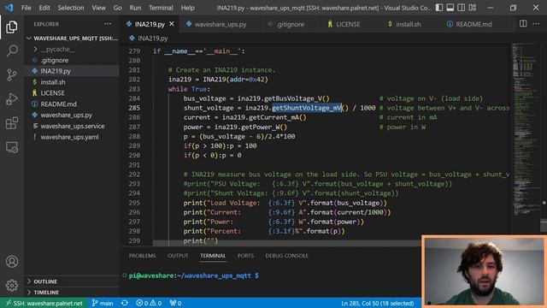
Task: Open the Search view in activity bar
Action: point(11,51)
